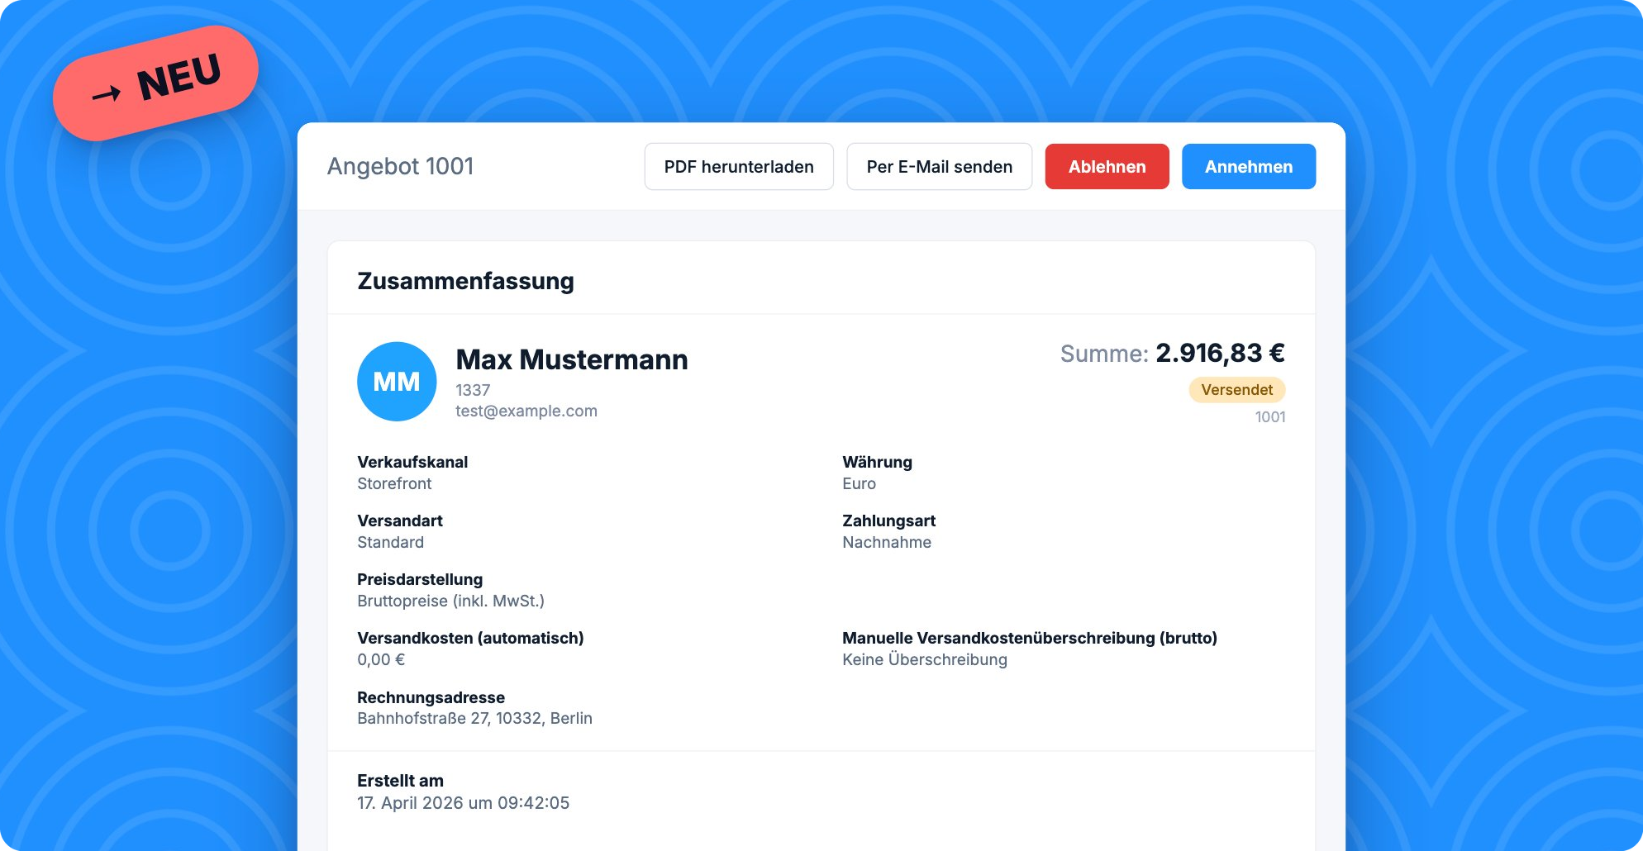This screenshot has height=851, width=1643.
Task: Accept the offer with Annehmen
Action: click(1249, 167)
